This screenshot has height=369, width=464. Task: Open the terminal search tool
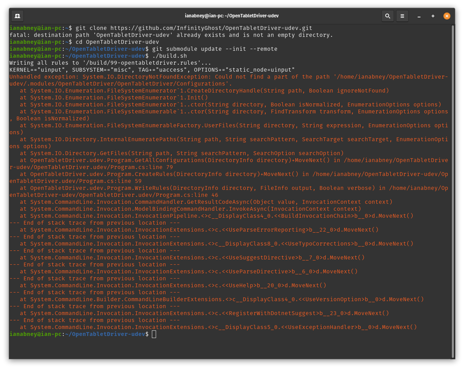(x=387, y=16)
